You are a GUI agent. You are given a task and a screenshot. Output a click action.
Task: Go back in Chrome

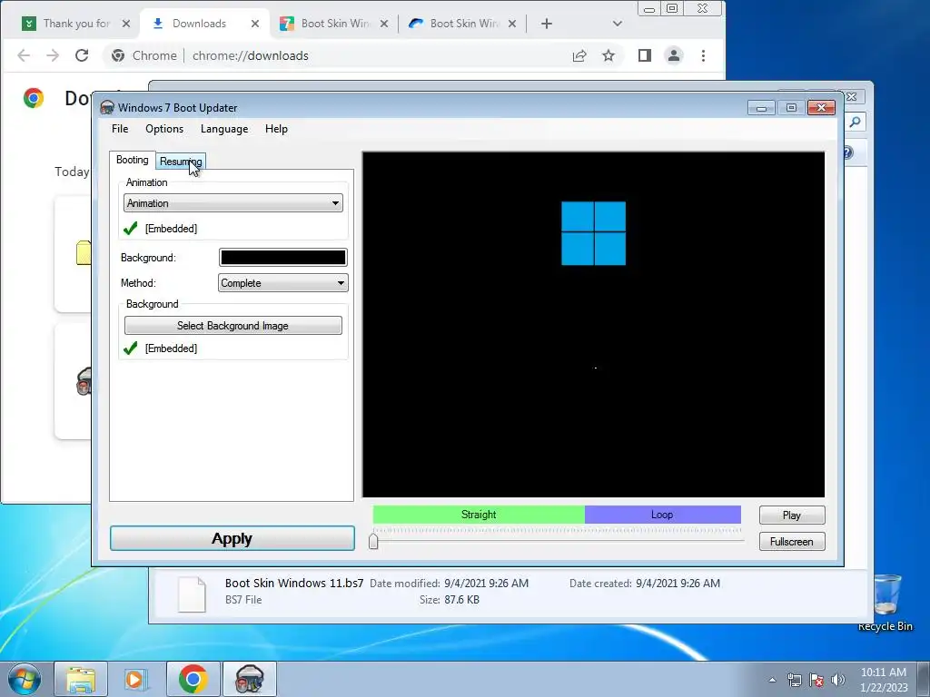[x=24, y=55]
